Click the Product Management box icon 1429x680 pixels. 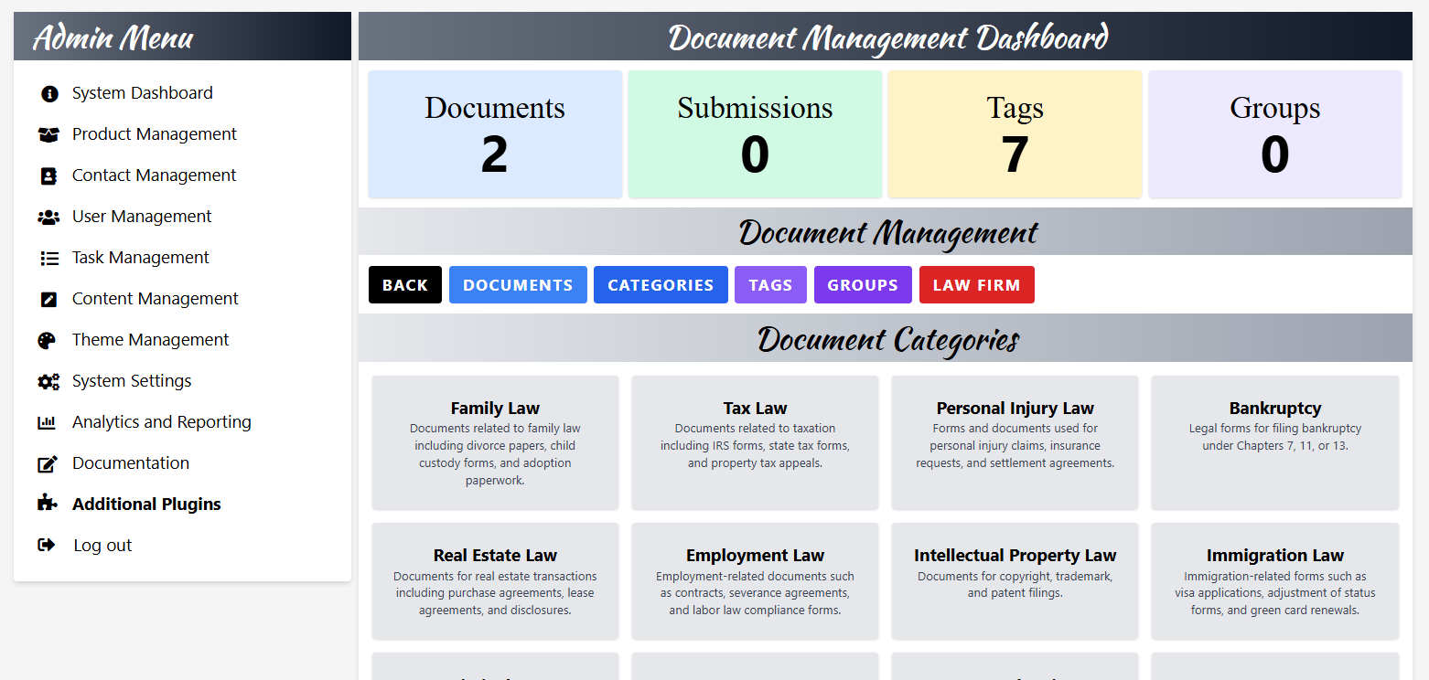[x=48, y=134]
